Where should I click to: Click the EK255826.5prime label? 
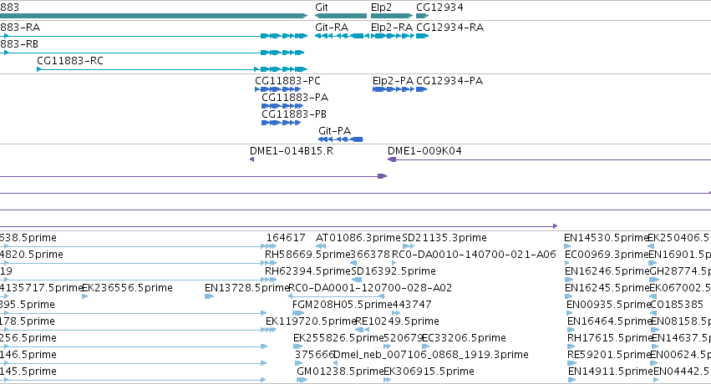[338, 338]
